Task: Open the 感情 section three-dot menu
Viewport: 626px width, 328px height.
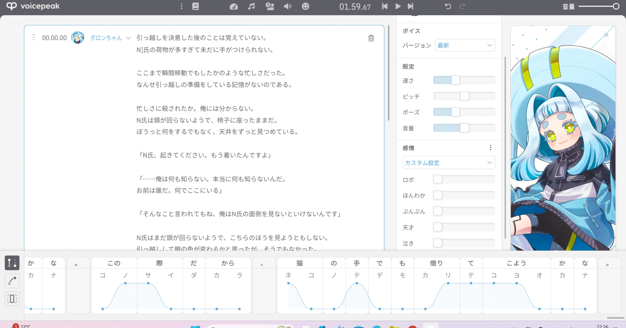Action: pos(490,148)
